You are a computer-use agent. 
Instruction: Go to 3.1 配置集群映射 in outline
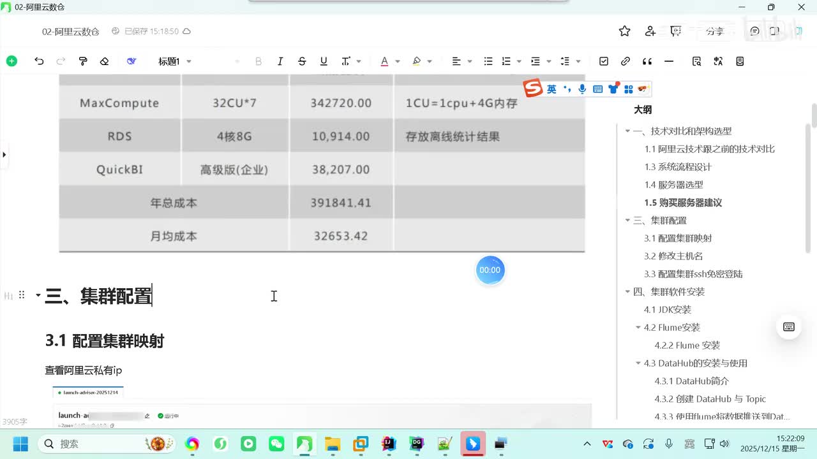click(x=678, y=238)
